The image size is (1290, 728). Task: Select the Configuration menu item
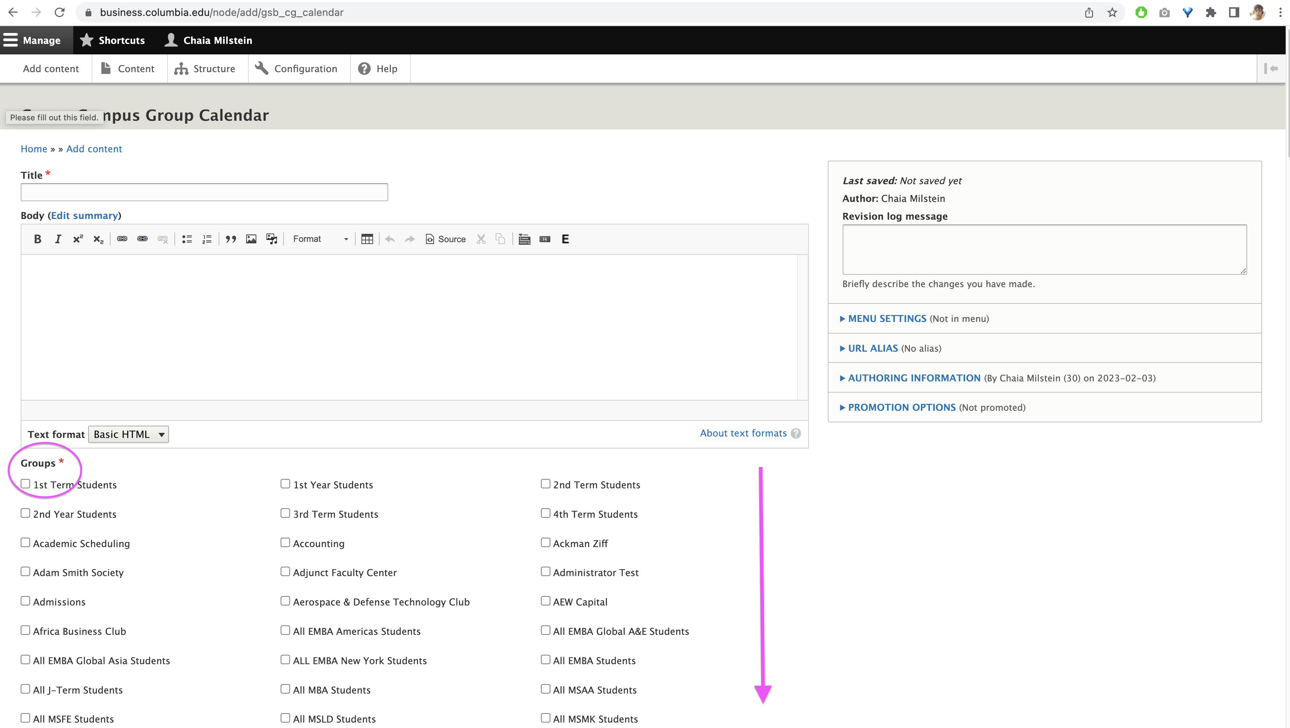click(306, 68)
